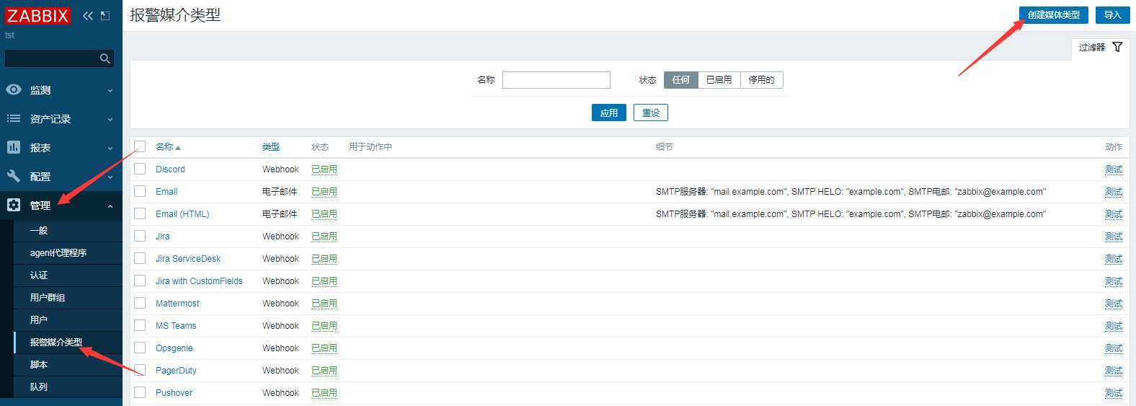1136x406 pixels.
Task: Check the select-all header checkbox
Action: pyautogui.click(x=140, y=146)
